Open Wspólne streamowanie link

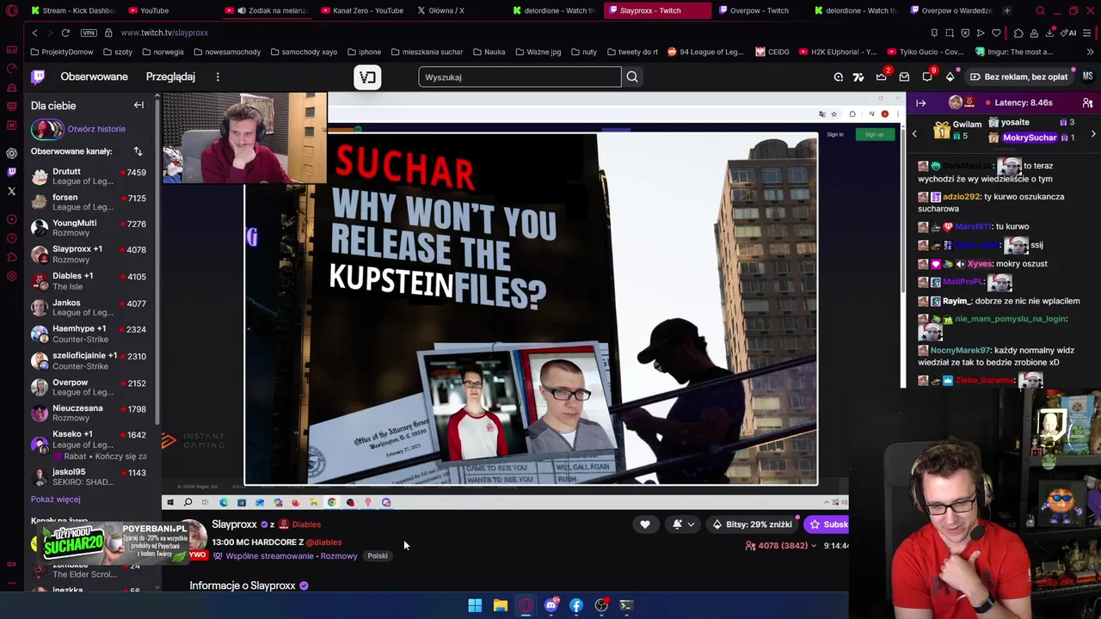pos(269,556)
